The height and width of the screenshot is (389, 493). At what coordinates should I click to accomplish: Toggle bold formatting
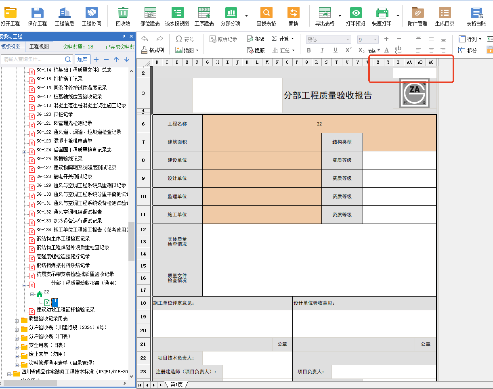pyautogui.click(x=308, y=50)
